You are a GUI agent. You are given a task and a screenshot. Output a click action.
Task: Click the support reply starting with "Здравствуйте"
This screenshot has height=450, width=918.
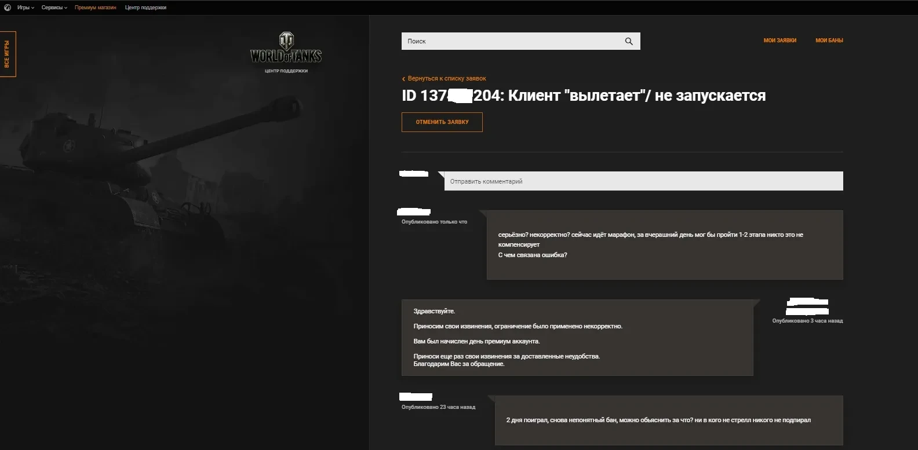pos(577,338)
